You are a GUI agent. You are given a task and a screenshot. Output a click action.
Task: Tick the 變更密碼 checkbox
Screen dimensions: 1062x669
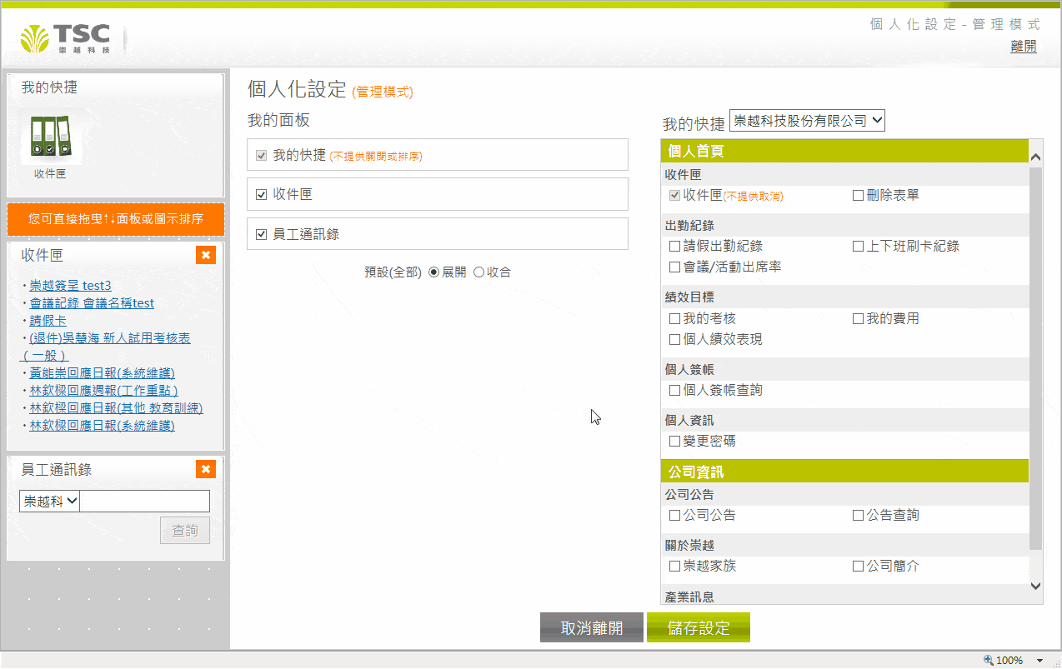pyautogui.click(x=674, y=441)
